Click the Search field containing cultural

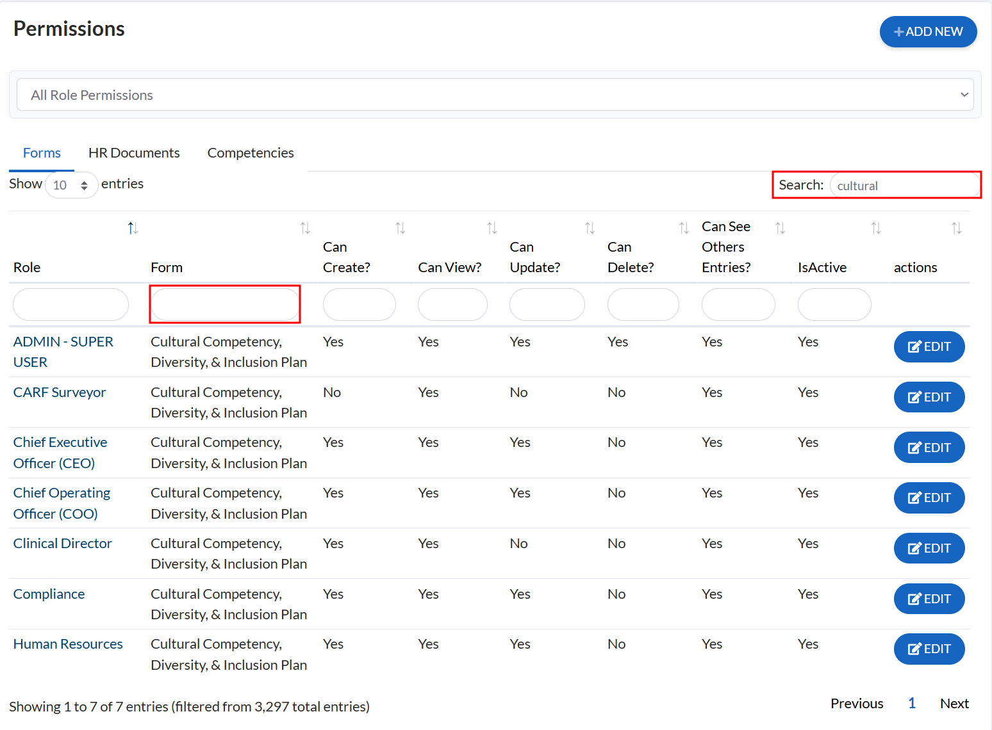904,186
